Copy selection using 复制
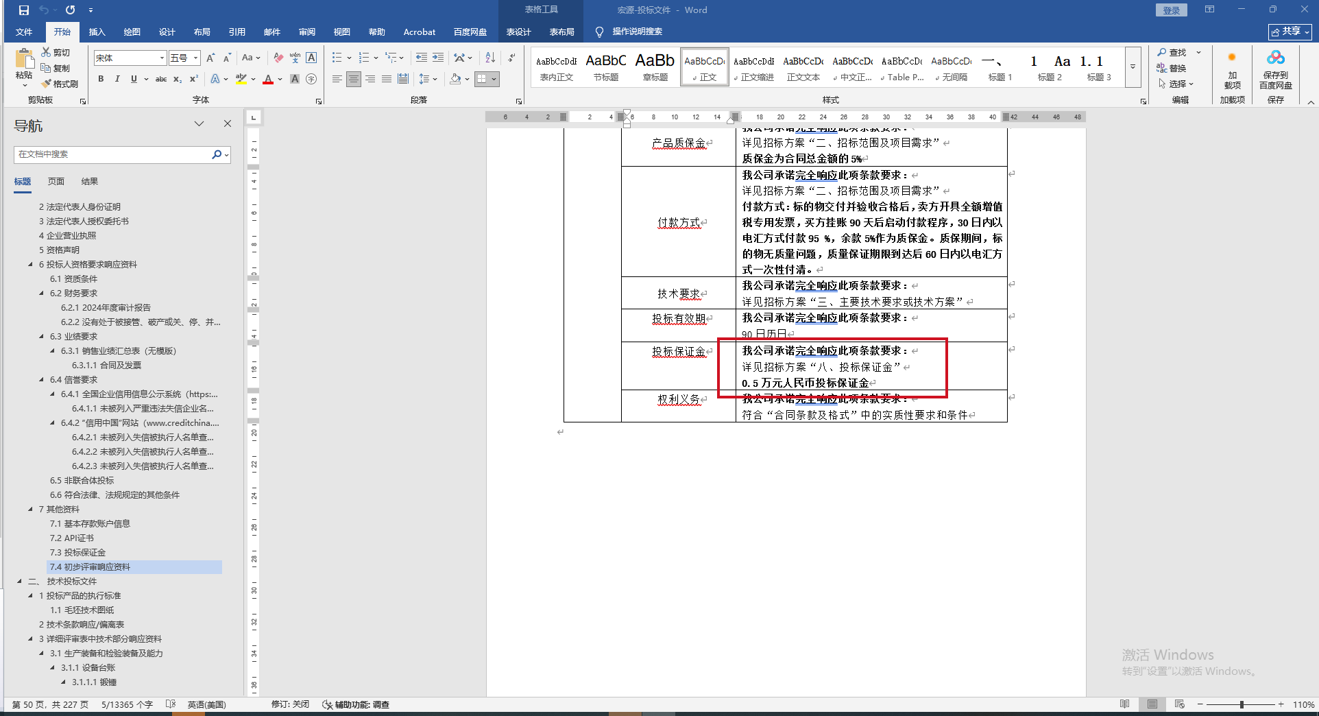The width and height of the screenshot is (1319, 716). (x=56, y=68)
